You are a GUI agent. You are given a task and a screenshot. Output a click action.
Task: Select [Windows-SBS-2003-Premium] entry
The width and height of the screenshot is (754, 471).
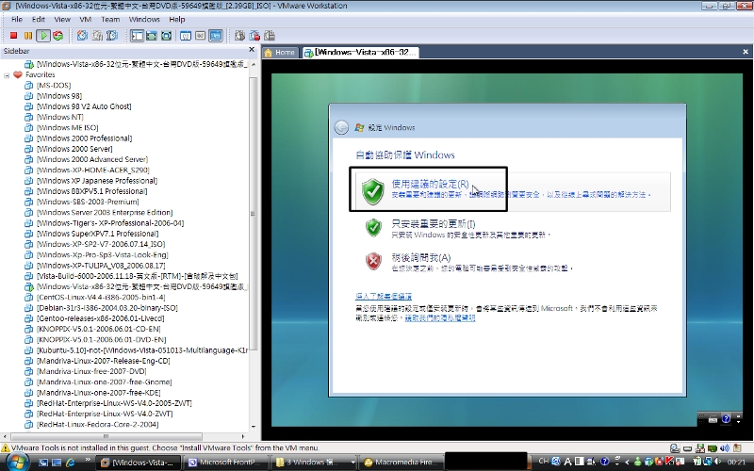point(88,202)
